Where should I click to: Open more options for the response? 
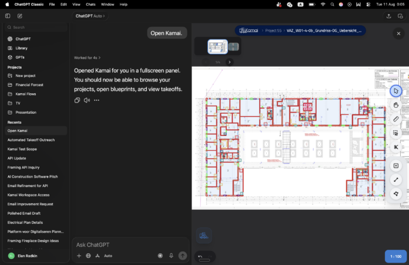[x=96, y=100]
